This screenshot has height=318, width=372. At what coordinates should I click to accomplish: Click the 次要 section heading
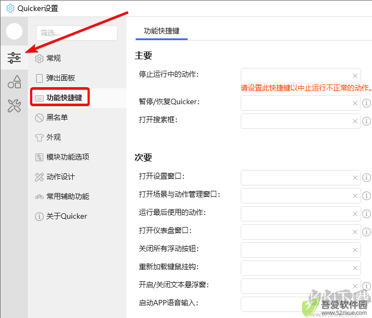pos(143,157)
